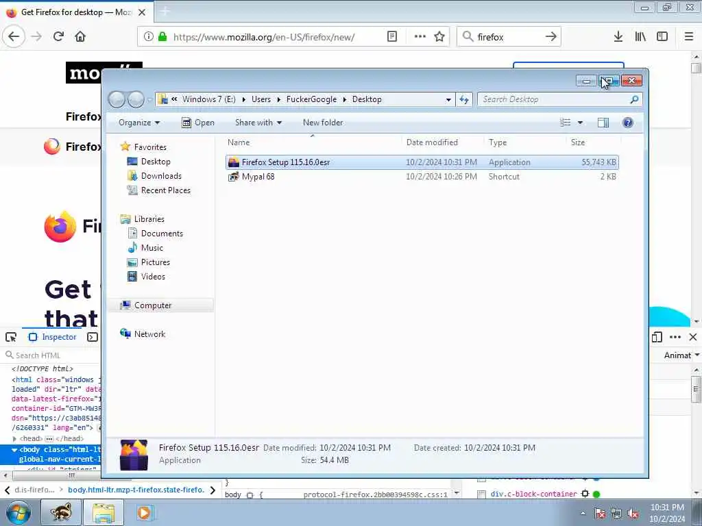Open Mypal raccoon icon on taskbar
This screenshot has width=702, height=526.
click(61, 512)
